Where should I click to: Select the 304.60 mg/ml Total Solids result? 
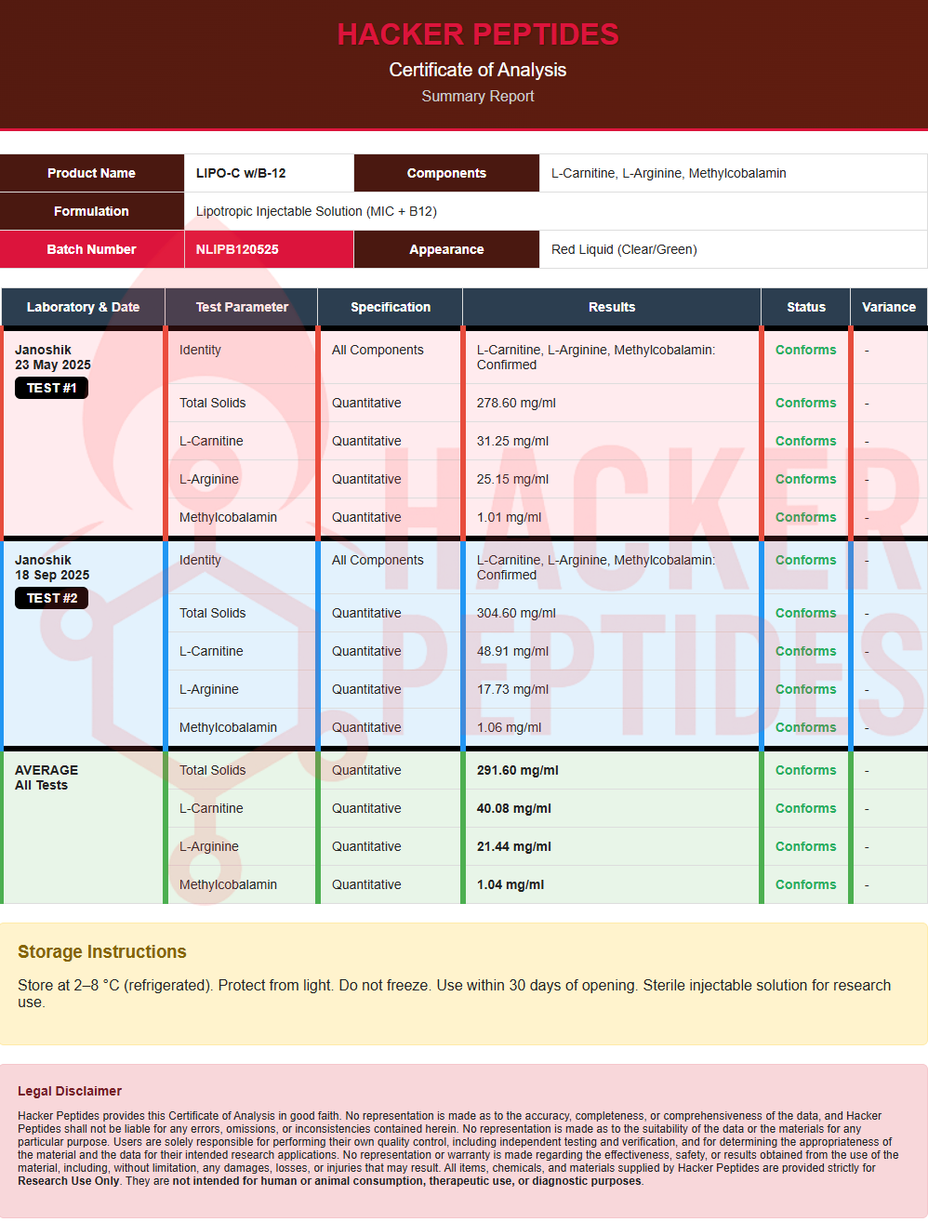click(x=516, y=613)
